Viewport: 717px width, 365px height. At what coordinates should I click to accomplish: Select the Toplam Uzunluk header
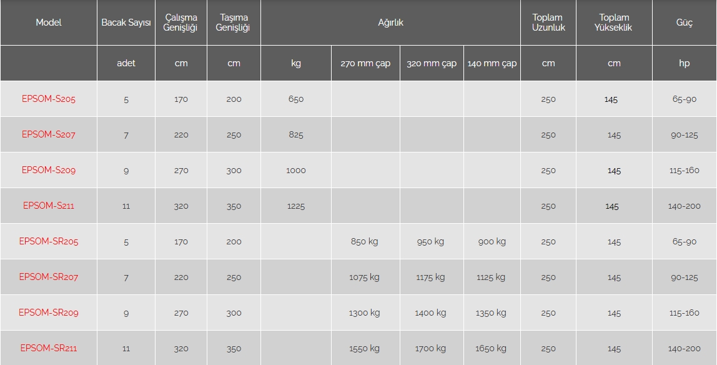click(548, 22)
